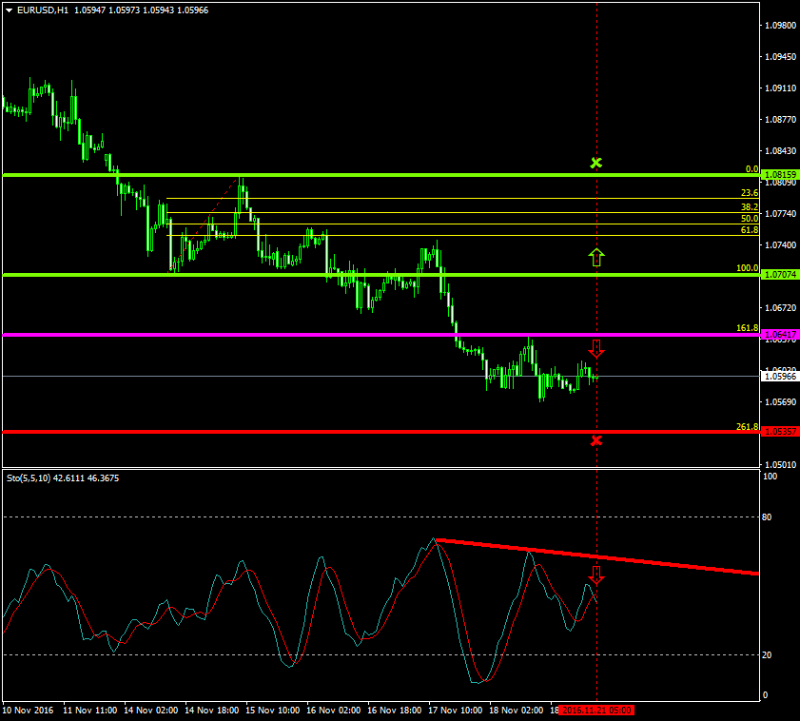The width and height of the screenshot is (800, 721).
Task: Click the green X marker above resistance
Action: tap(596, 163)
